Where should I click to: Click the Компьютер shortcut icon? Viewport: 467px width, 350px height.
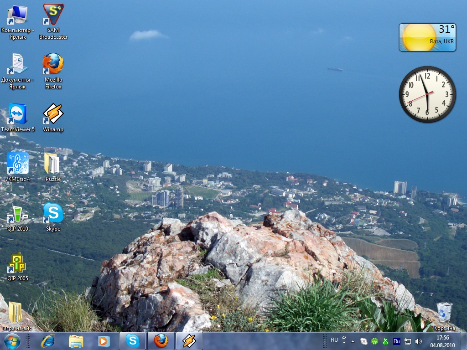pos(18,15)
